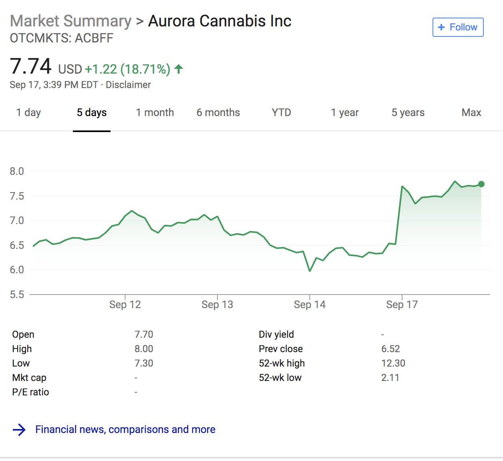This screenshot has height=461, width=503.
Task: Click the plus icon on Follow button
Action: click(441, 27)
